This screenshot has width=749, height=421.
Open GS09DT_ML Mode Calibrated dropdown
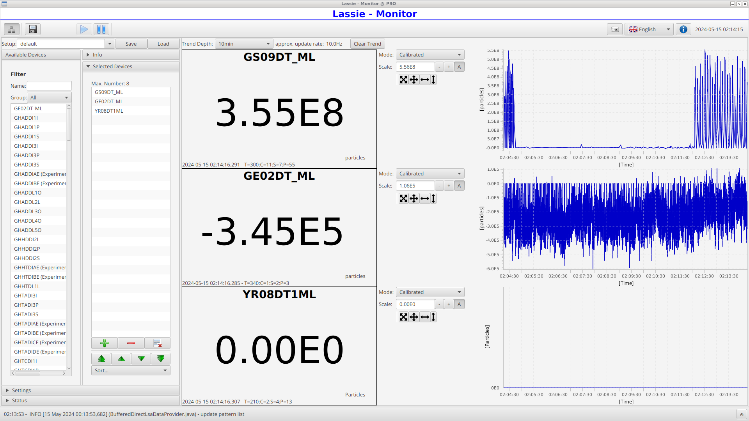pyautogui.click(x=430, y=55)
